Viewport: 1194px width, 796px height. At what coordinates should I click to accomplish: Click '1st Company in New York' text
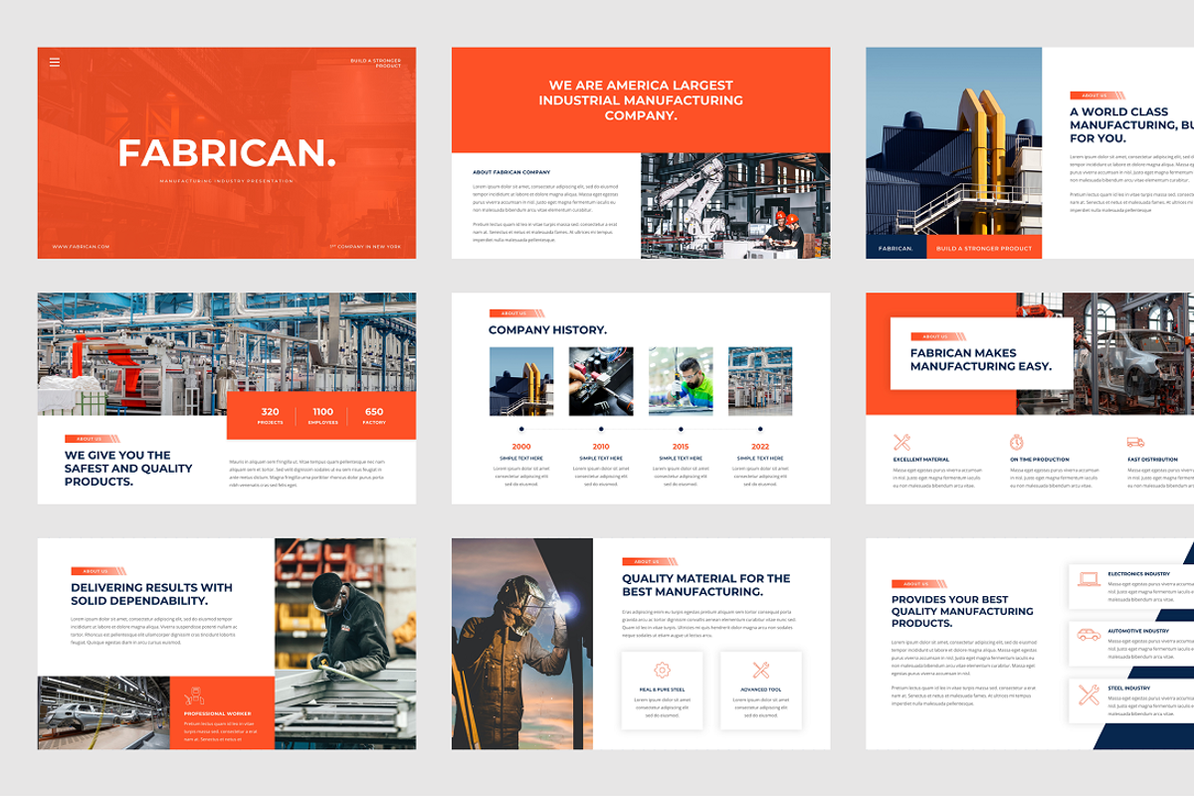(x=365, y=246)
